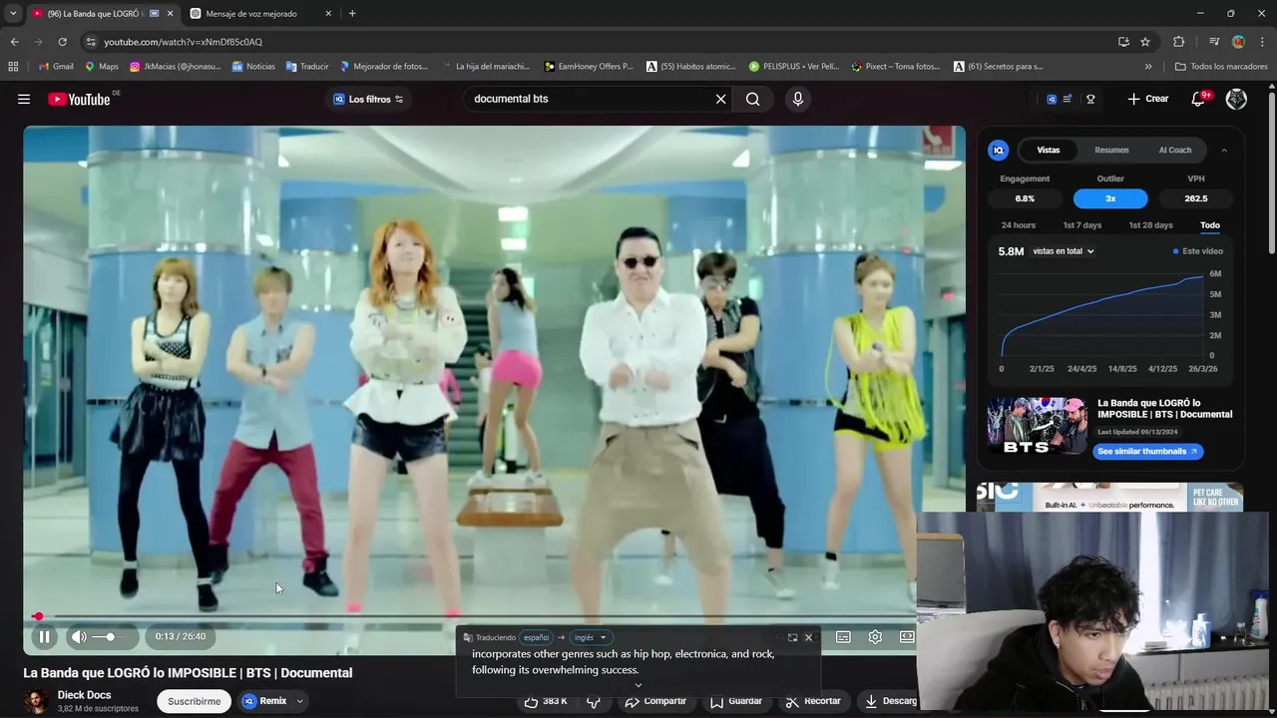1277x718 pixels.
Task: Switch the player to theater mode
Action: point(906,636)
